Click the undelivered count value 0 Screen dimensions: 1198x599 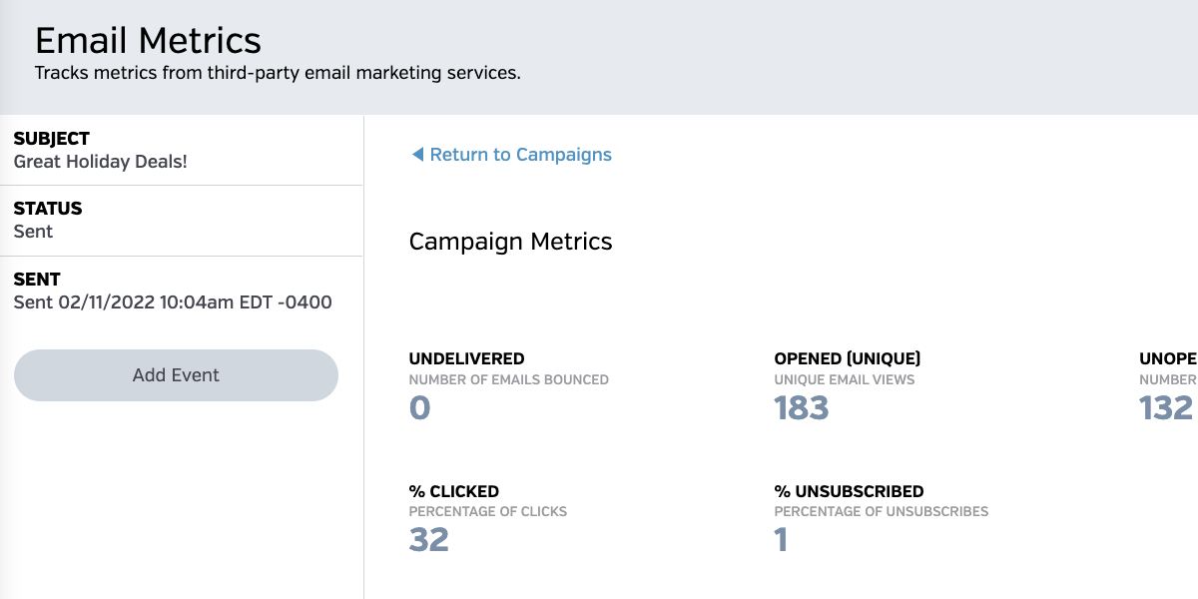419,408
